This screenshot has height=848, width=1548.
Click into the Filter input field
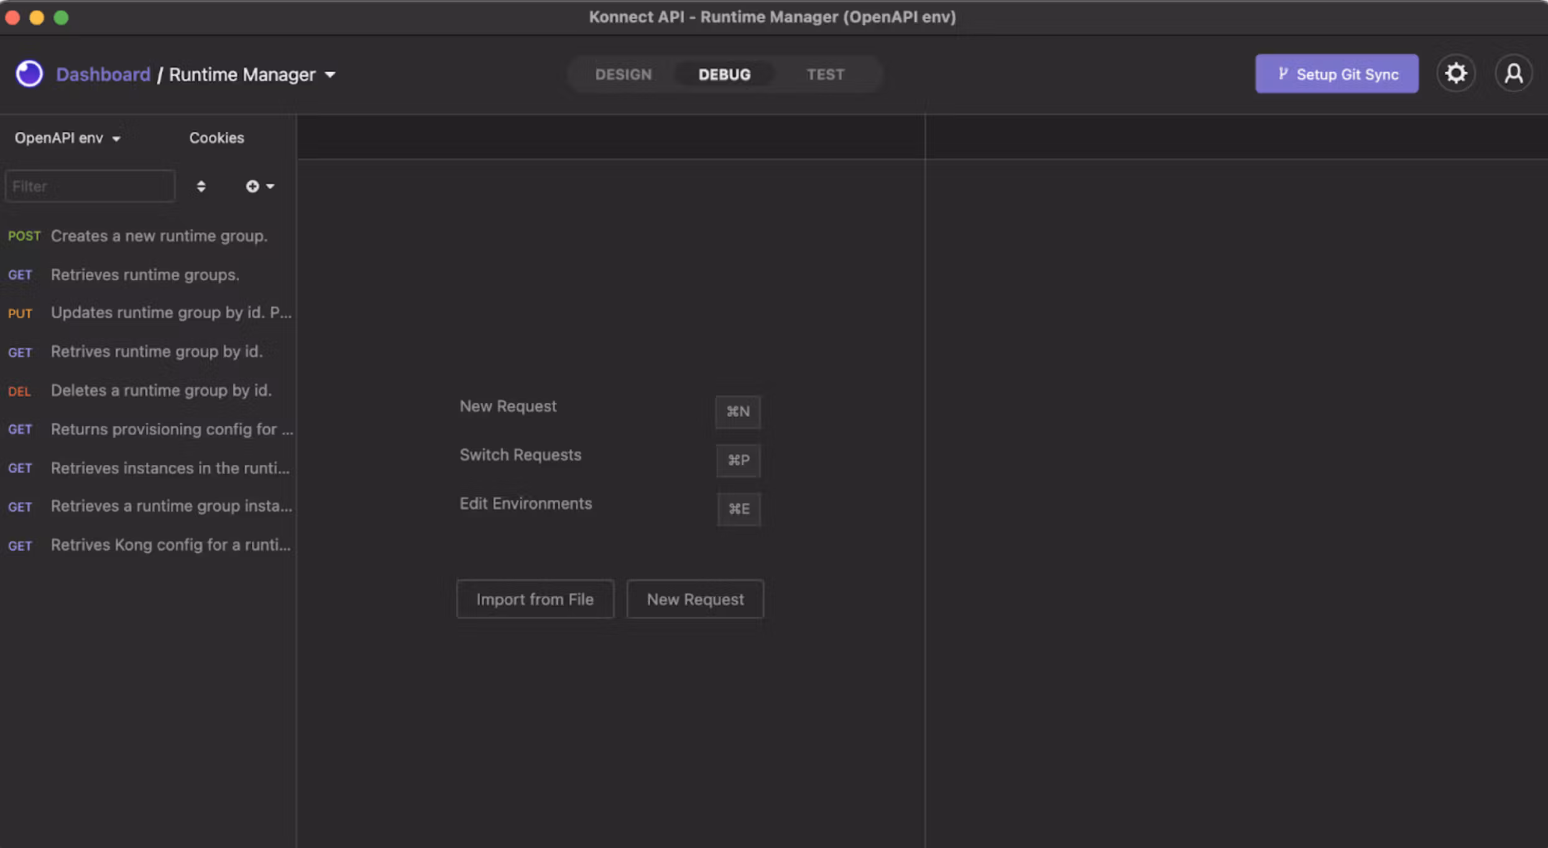[x=90, y=187]
